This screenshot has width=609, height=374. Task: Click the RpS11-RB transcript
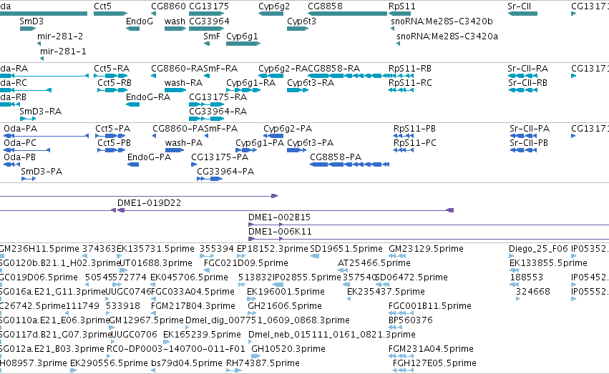[401, 76]
